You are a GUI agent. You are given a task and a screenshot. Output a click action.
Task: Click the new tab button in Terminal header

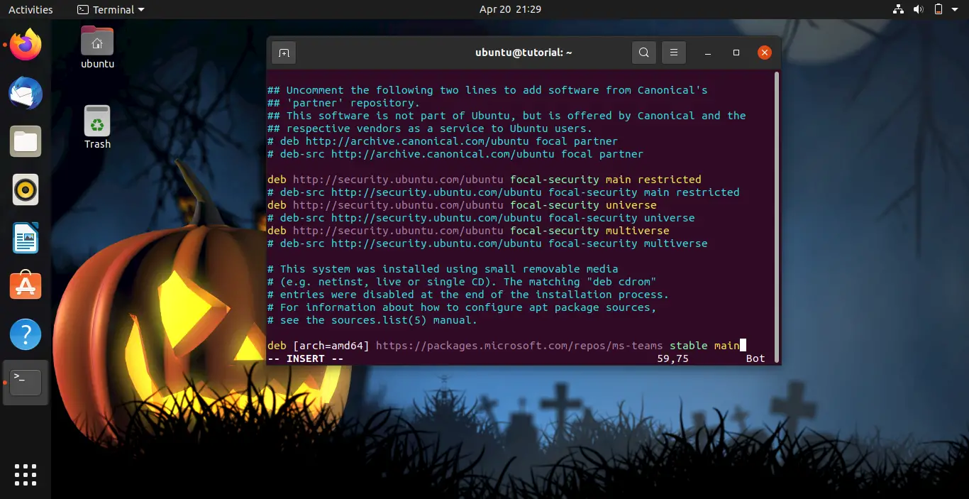coord(284,53)
